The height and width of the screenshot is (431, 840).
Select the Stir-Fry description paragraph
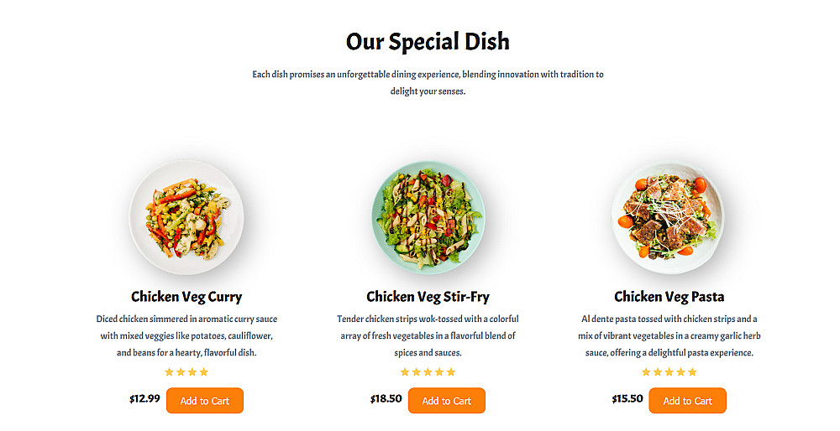click(428, 335)
